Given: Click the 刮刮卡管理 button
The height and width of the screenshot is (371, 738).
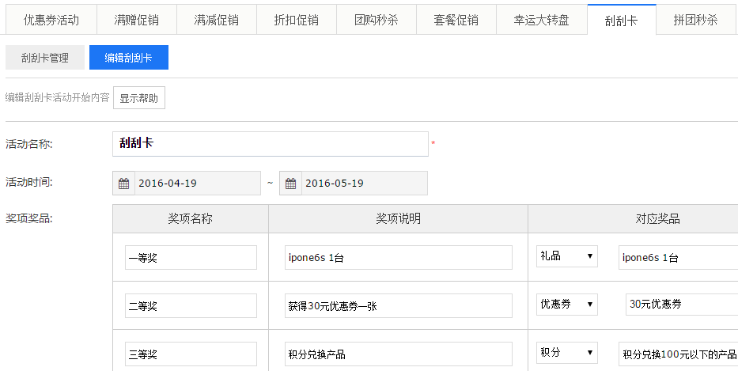Looking at the screenshot, I should [45, 58].
